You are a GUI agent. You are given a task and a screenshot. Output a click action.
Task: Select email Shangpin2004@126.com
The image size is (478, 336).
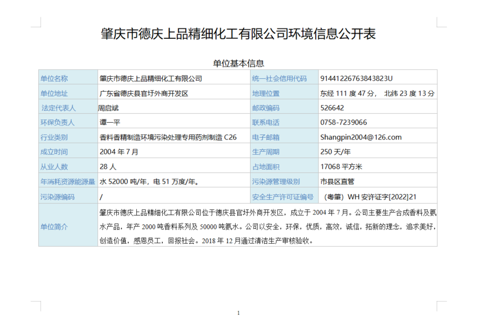[x=361, y=137]
